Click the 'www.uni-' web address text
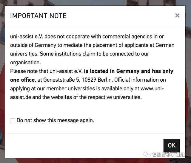 coord(152,89)
